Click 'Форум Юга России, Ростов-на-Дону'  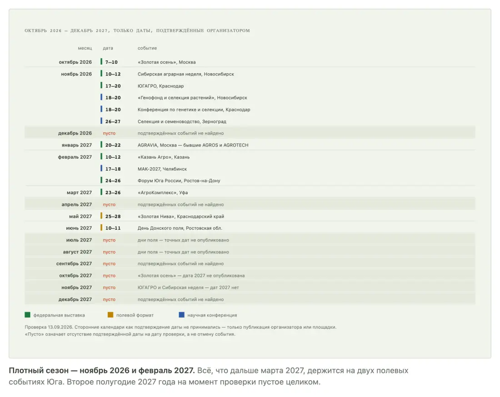point(179,181)
